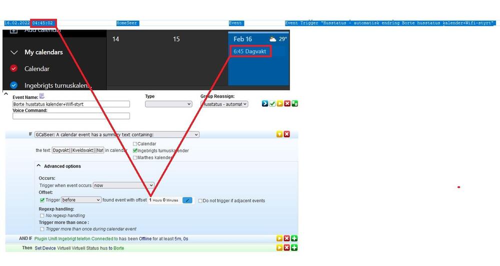Click the summary text input field
This screenshot has height=266, width=500.
[x=78, y=150]
